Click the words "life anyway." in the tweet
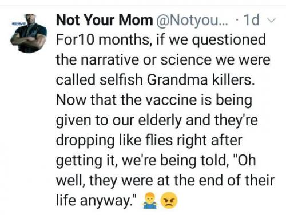This screenshot has width=286, height=215. pyautogui.click(x=96, y=201)
